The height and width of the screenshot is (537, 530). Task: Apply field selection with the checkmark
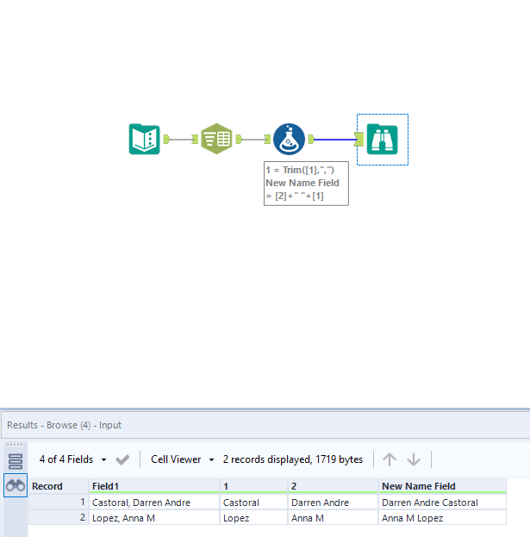coord(122,459)
